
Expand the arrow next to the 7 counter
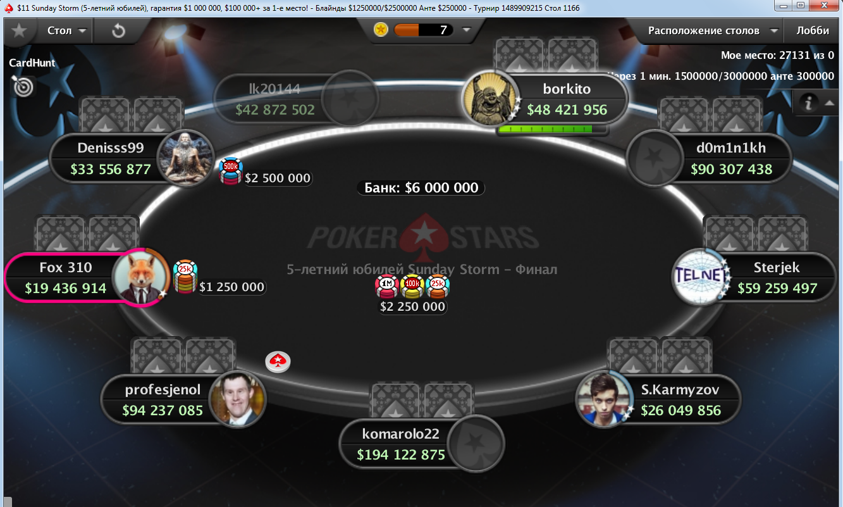pyautogui.click(x=466, y=30)
